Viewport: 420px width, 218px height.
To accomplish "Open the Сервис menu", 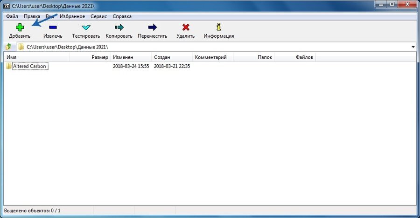I will coord(98,16).
